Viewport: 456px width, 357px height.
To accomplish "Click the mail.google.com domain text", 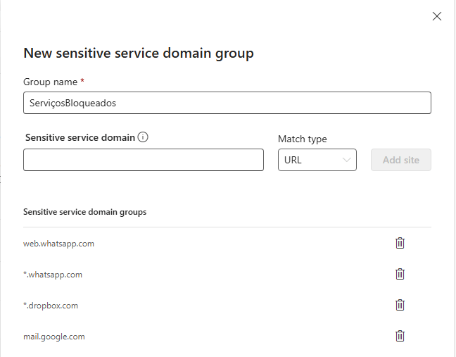I will point(54,337).
